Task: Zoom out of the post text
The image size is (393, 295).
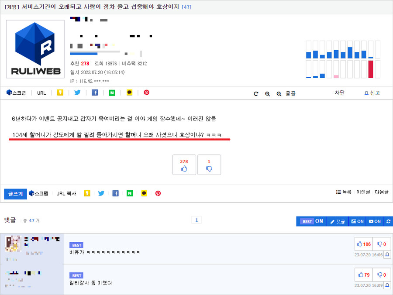Action: click(x=279, y=93)
